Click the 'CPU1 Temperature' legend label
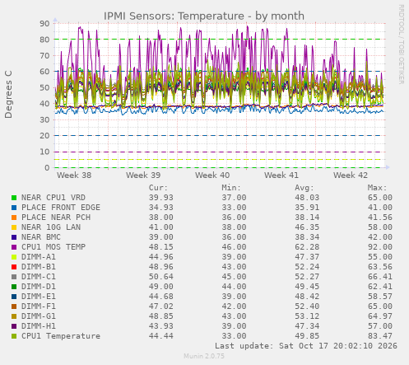Screen dimensions: 409x365 click(x=61, y=336)
